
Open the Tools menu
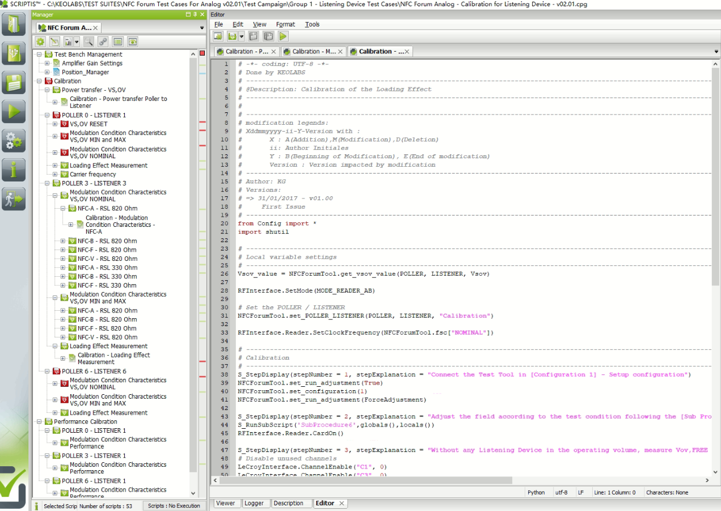pos(312,24)
